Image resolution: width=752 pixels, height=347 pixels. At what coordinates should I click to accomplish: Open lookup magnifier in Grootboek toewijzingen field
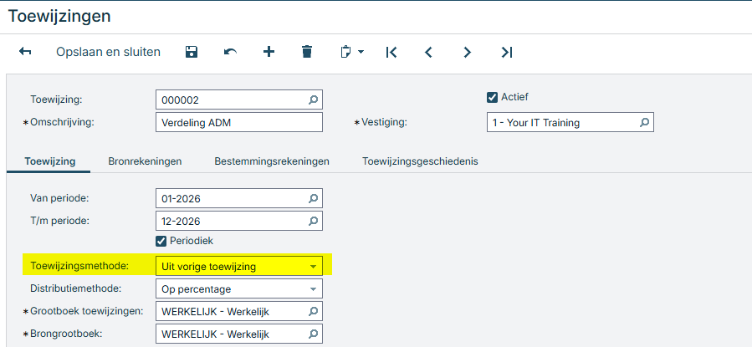click(x=313, y=312)
